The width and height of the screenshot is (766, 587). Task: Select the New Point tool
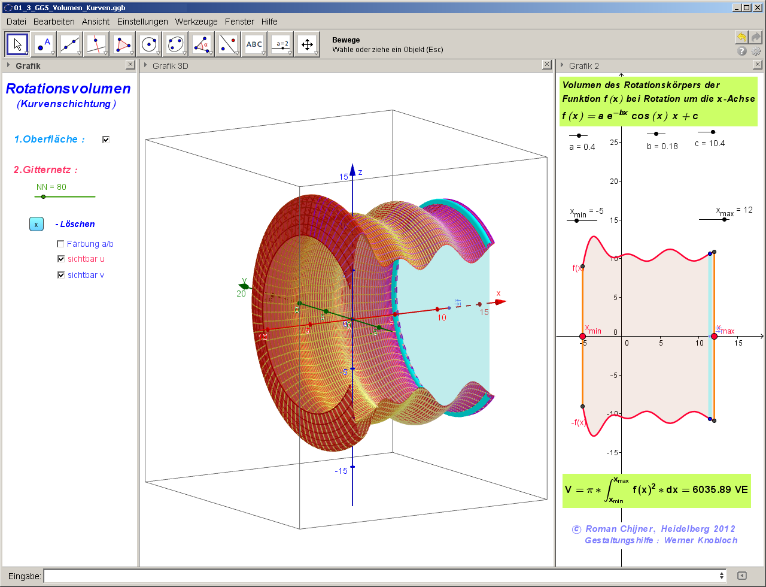[44, 44]
